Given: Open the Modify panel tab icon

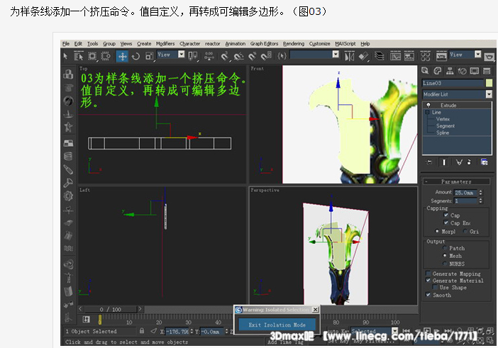Looking at the screenshot, I should point(437,71).
